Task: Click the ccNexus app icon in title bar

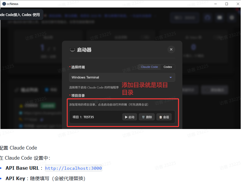Action: (4, 4)
